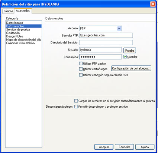This screenshot has width=158, height=153.
Task: Uncheck the Guardar password checkbox
Action: click(x=125, y=57)
